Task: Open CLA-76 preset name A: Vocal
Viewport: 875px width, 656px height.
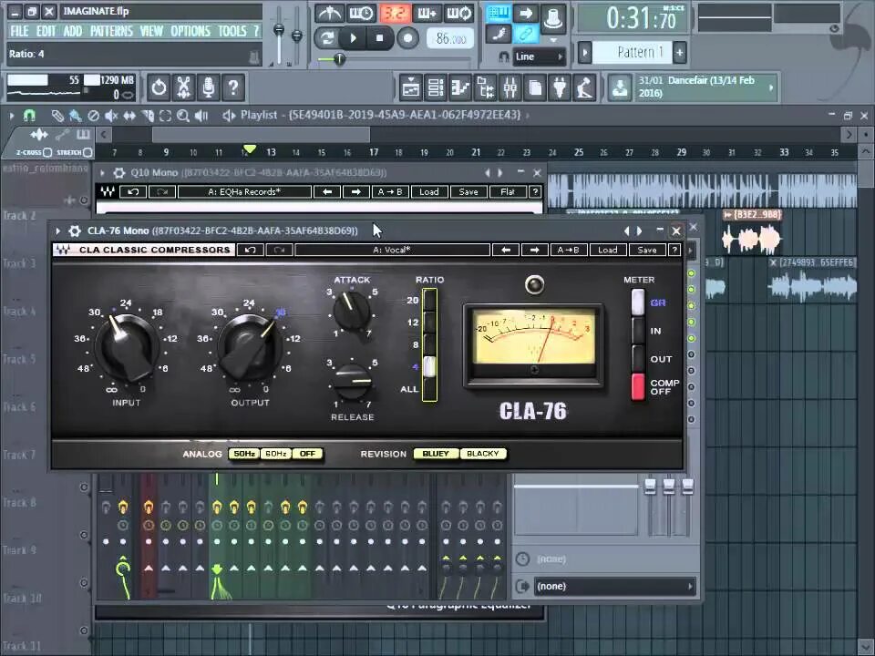Action: pos(392,250)
